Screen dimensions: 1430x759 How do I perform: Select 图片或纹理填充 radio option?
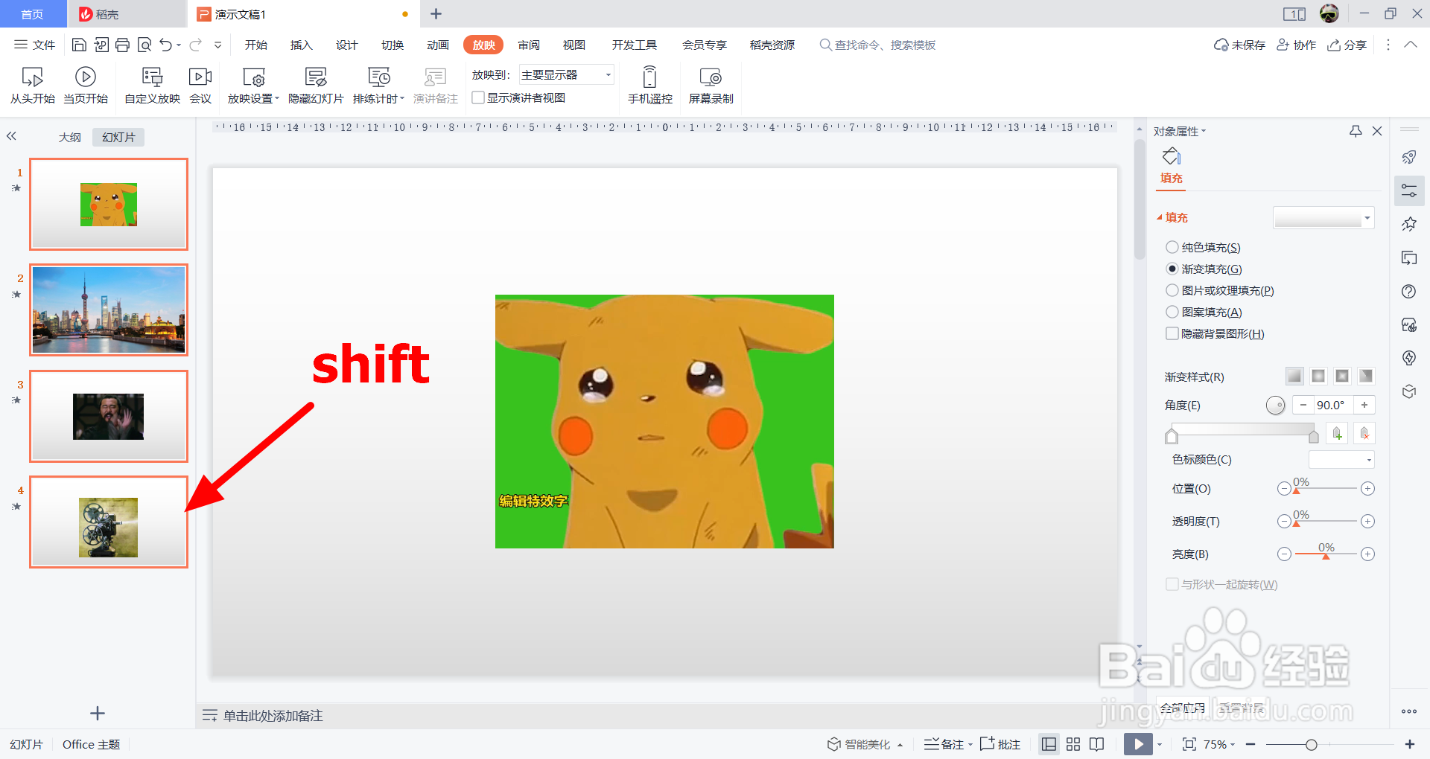[1172, 290]
